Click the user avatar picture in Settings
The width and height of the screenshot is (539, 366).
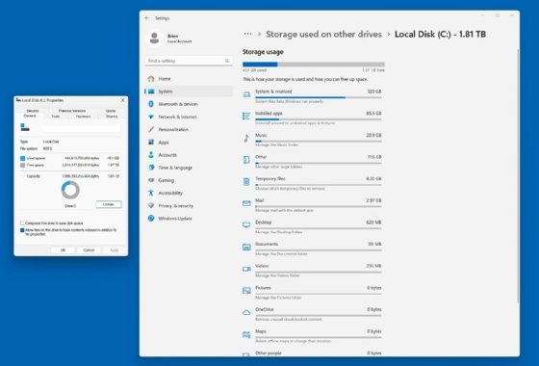tap(155, 38)
